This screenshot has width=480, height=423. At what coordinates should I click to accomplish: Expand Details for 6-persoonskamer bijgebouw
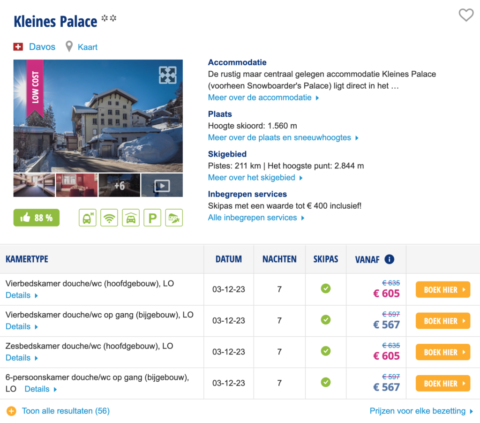[x=41, y=389]
